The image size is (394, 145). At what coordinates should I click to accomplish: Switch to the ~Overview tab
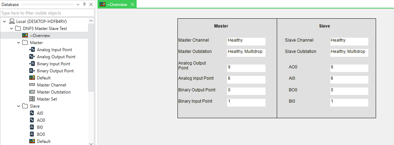tap(117, 4)
